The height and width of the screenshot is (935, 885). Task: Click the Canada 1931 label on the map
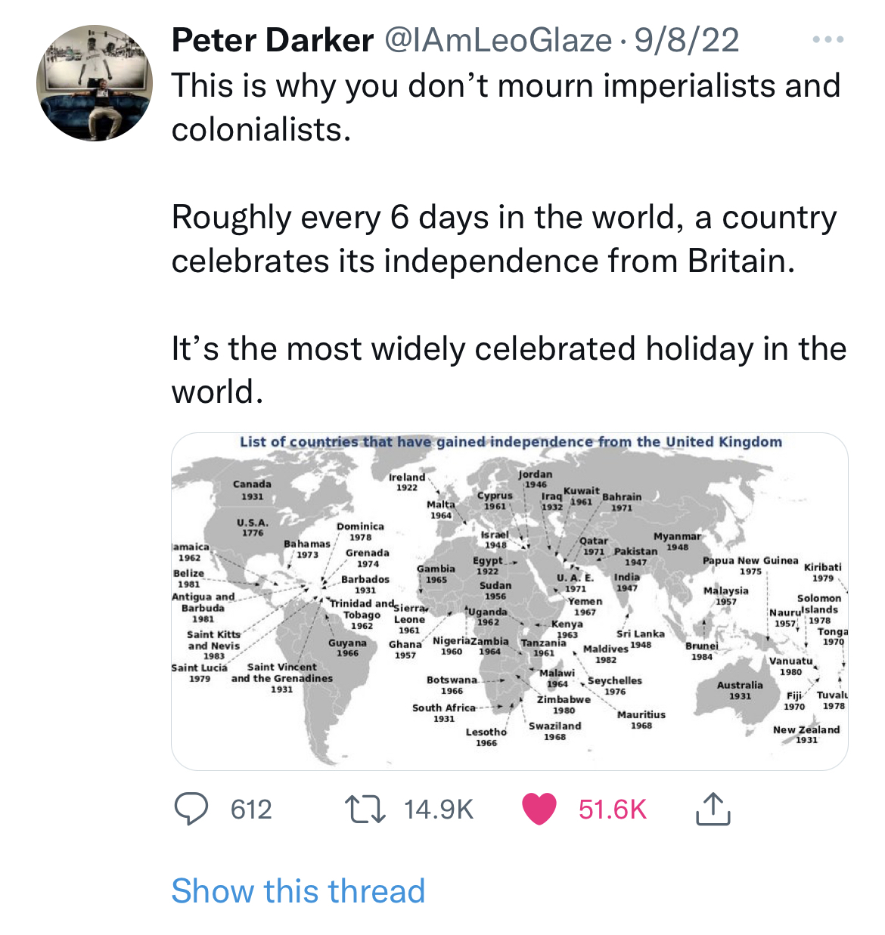(252, 490)
